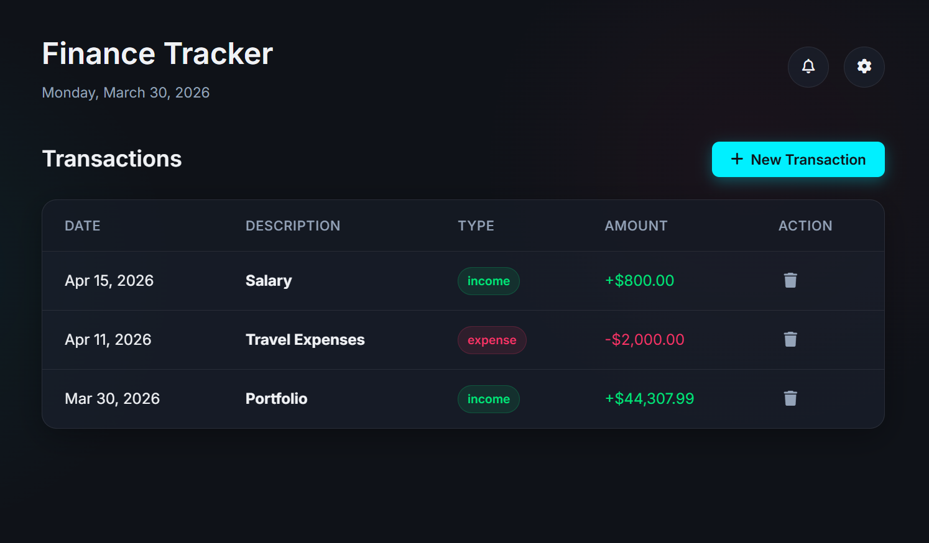This screenshot has width=929, height=543.
Task: Select the income badge on Salary row
Action: (489, 281)
